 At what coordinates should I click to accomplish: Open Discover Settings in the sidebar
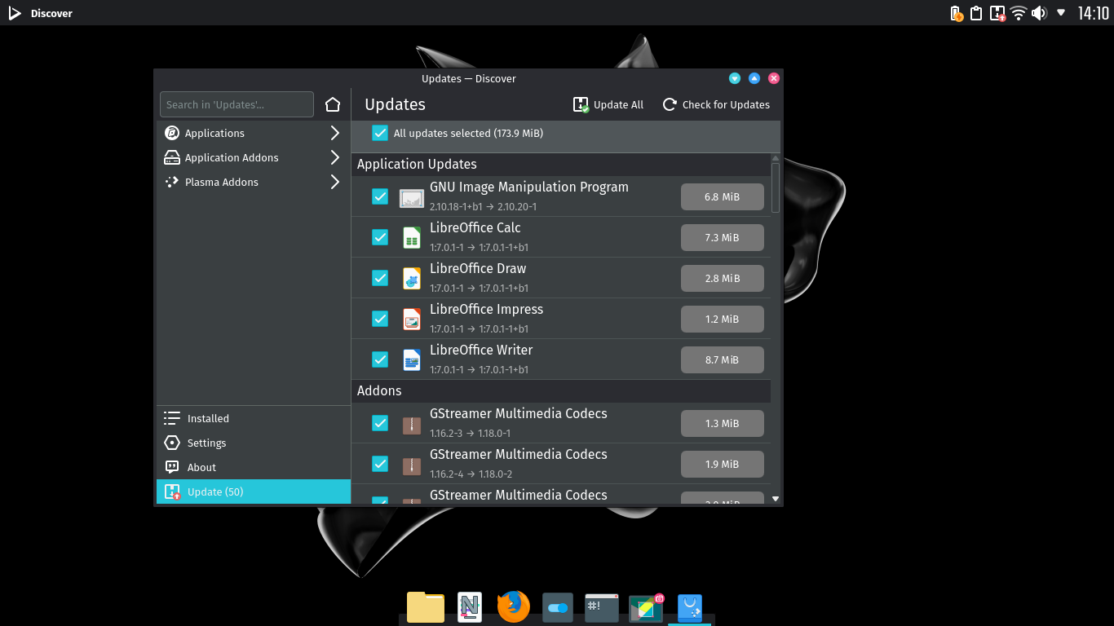point(254,443)
